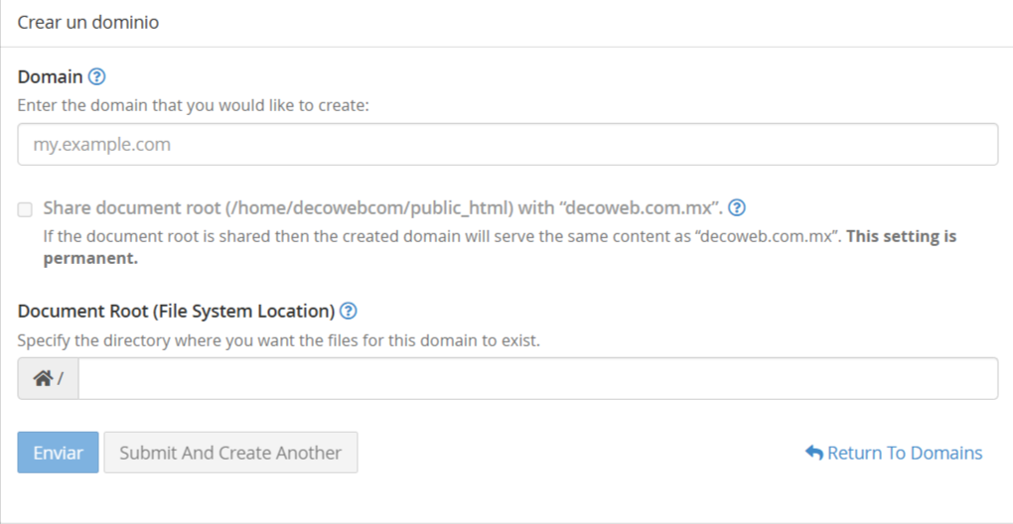The width and height of the screenshot is (1013, 524).
Task: Click the 'Enter the domain' instruction text
Action: coord(194,104)
